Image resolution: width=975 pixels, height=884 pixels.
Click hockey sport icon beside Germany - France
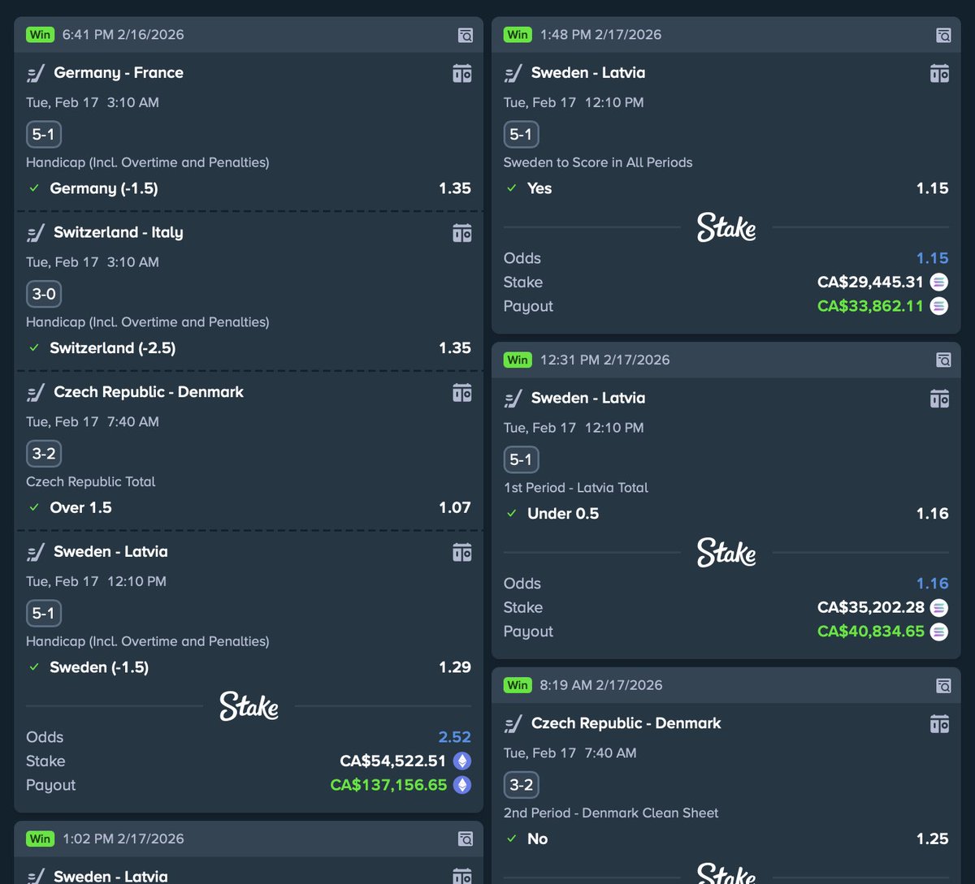[x=36, y=74]
